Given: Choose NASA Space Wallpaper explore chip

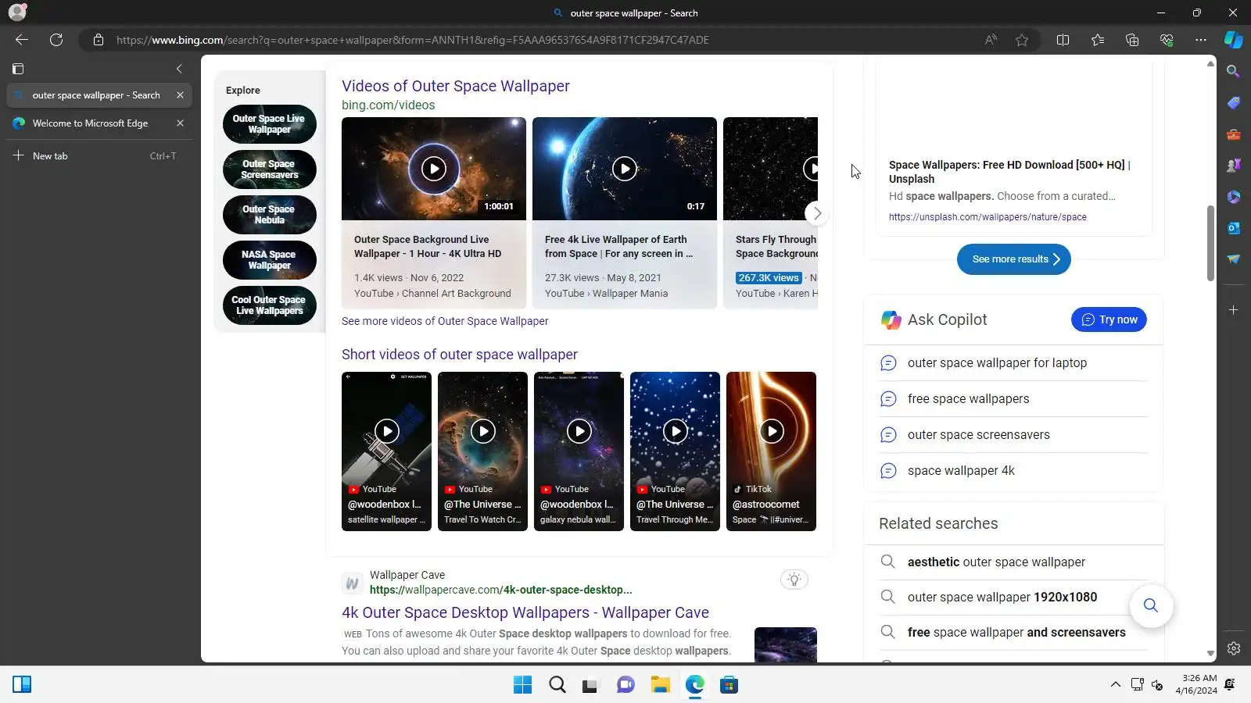Looking at the screenshot, I should pos(269,260).
